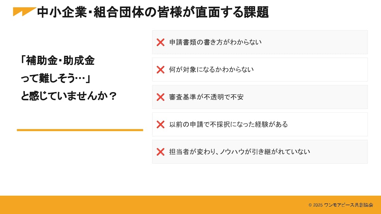Select the text 申請書類の書き方がわからない
381x214 pixels.
(x=215, y=42)
